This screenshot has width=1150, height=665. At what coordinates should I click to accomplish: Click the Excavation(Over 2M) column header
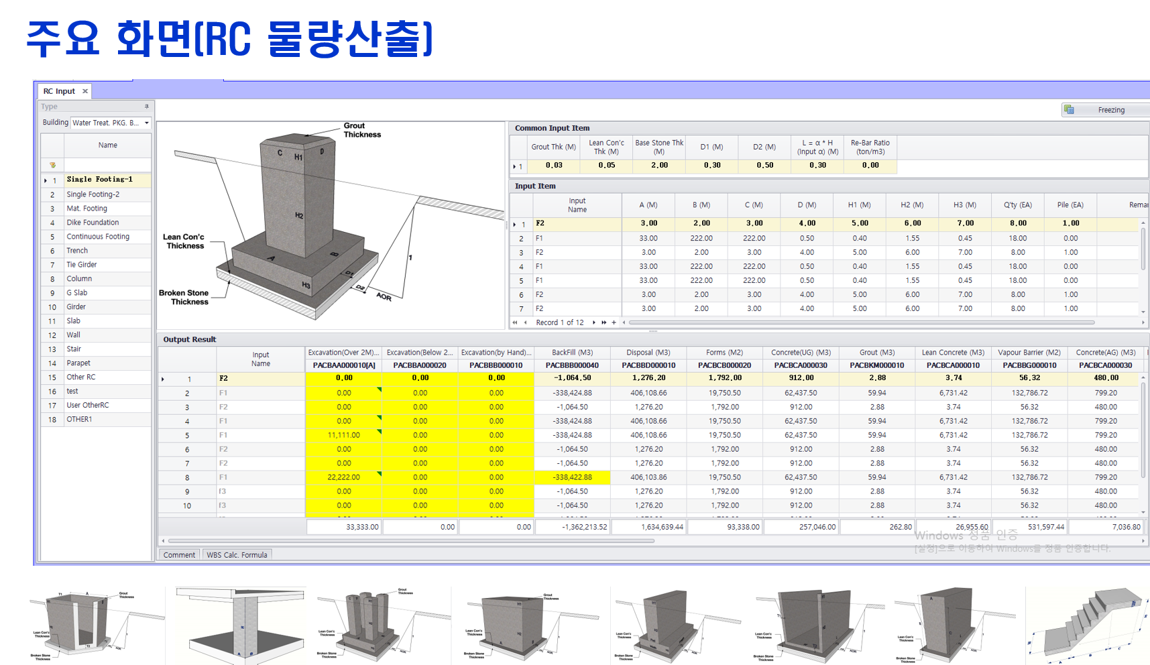[343, 353]
